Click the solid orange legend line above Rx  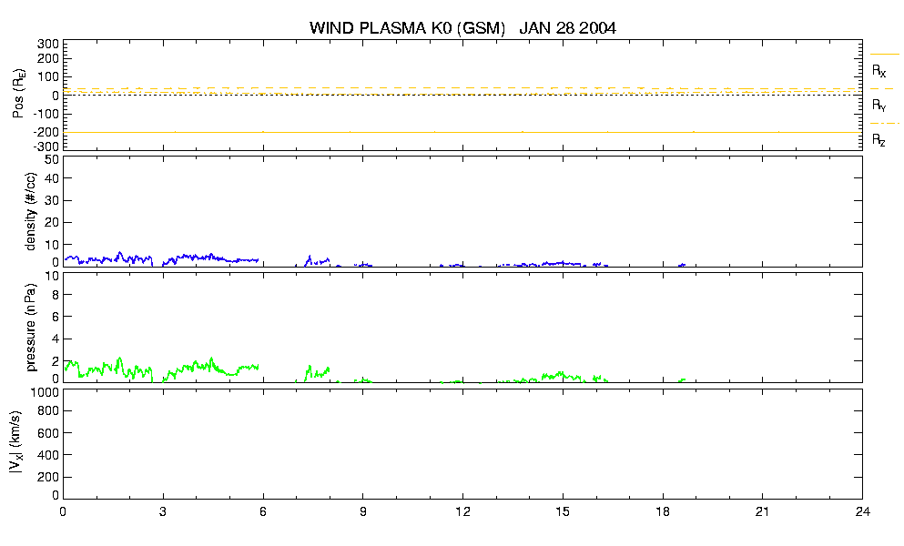884,55
